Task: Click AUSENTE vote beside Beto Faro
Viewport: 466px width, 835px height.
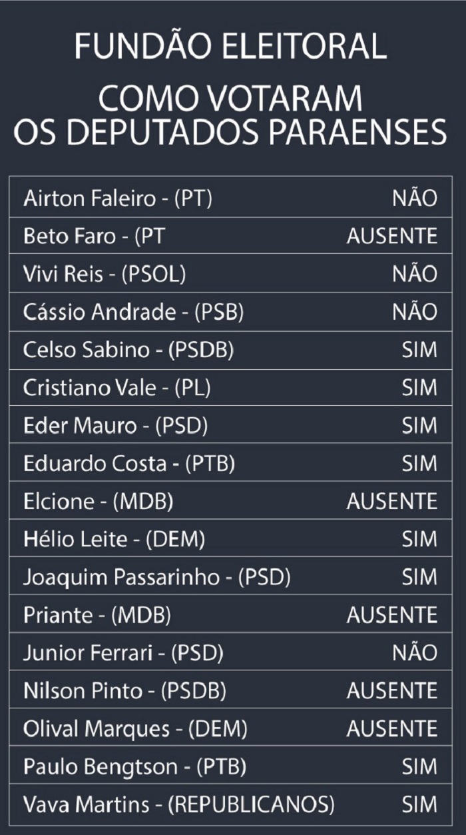Action: coord(391,237)
